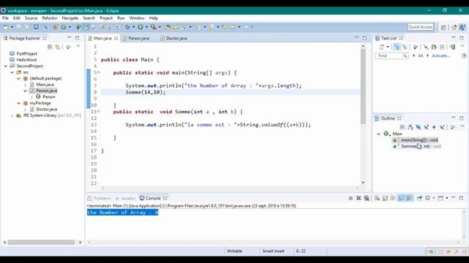Image resolution: width=469 pixels, height=263 pixels.
Task: Select Doctor.java in Package Explorer
Action: click(46, 110)
